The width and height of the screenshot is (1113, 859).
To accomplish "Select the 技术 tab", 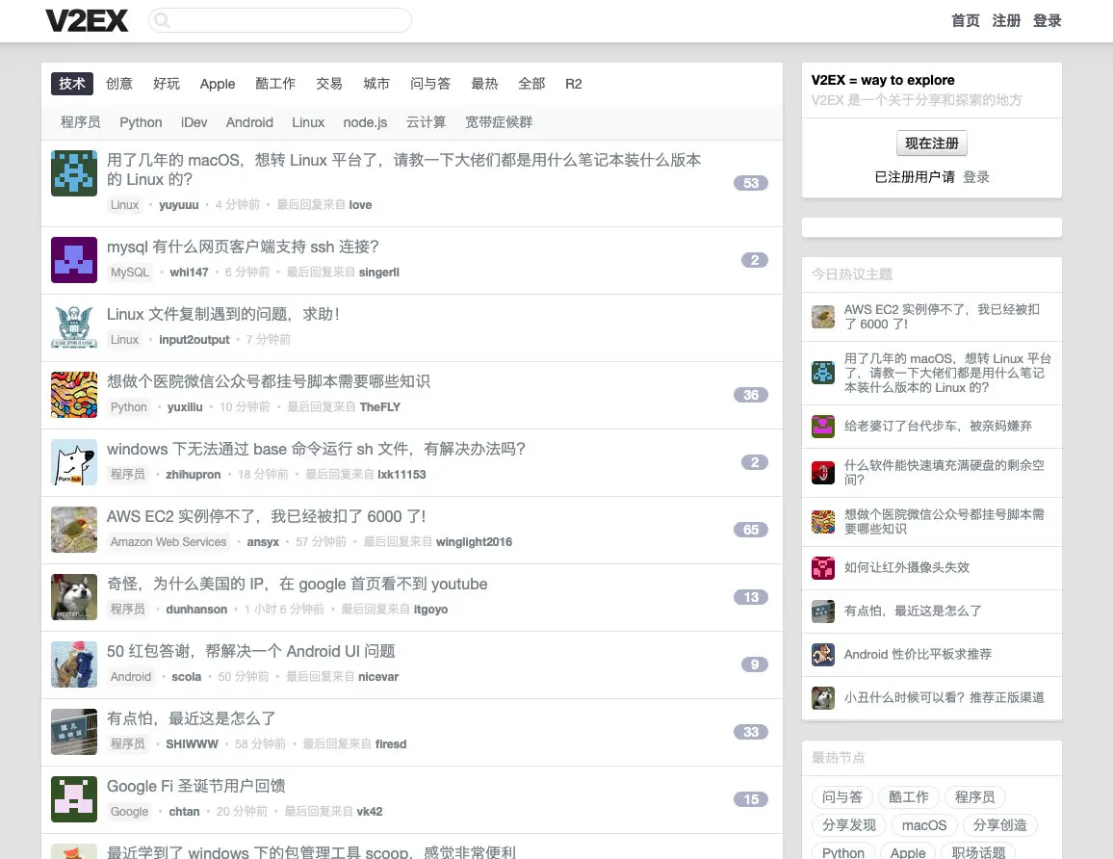I will [72, 84].
